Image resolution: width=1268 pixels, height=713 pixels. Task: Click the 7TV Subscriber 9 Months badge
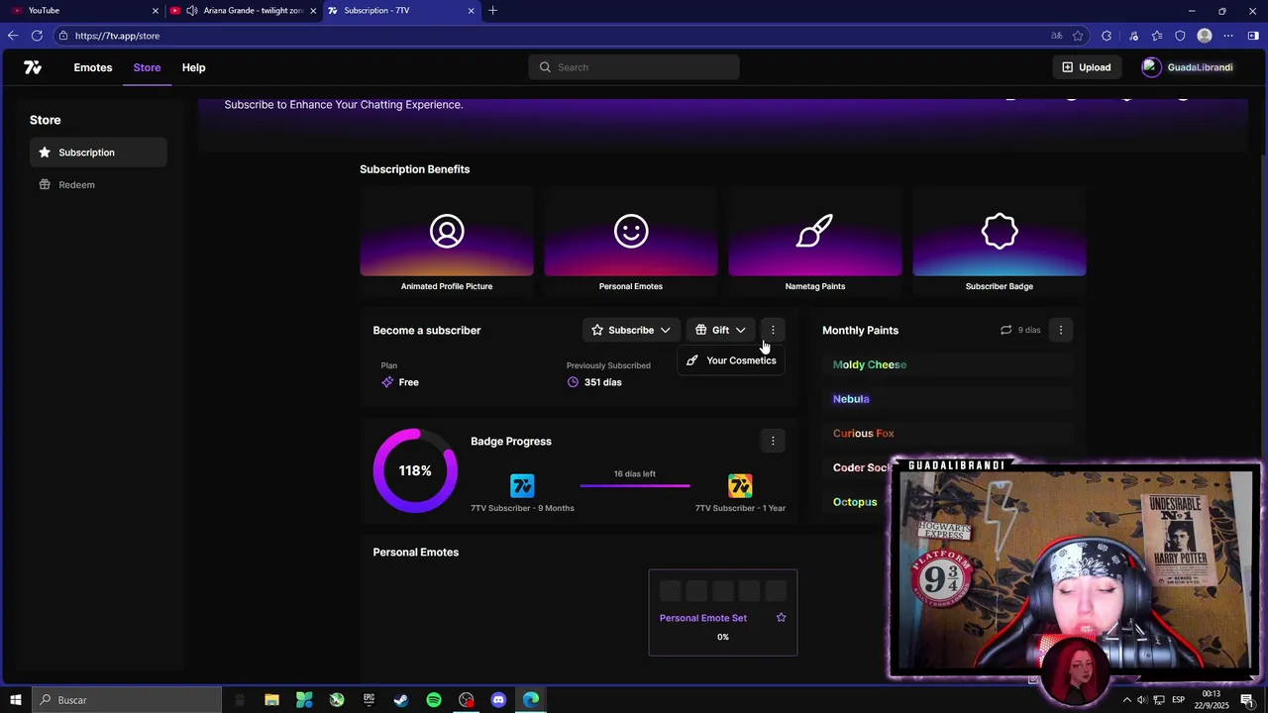522,485
